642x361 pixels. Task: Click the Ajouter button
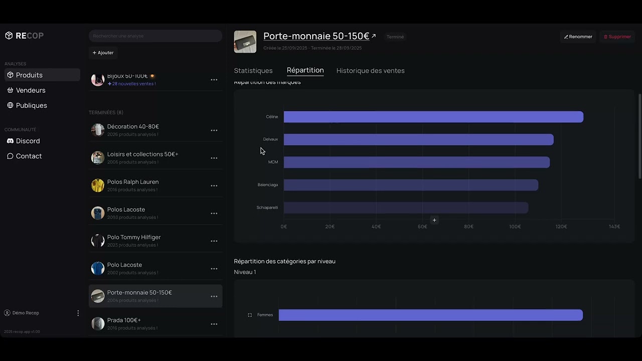pos(103,53)
